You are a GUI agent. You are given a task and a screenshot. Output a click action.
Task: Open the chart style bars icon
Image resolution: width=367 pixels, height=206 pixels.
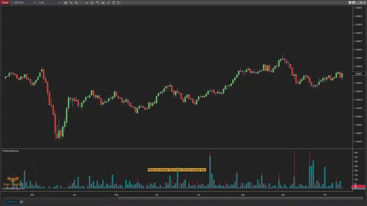(65, 2)
